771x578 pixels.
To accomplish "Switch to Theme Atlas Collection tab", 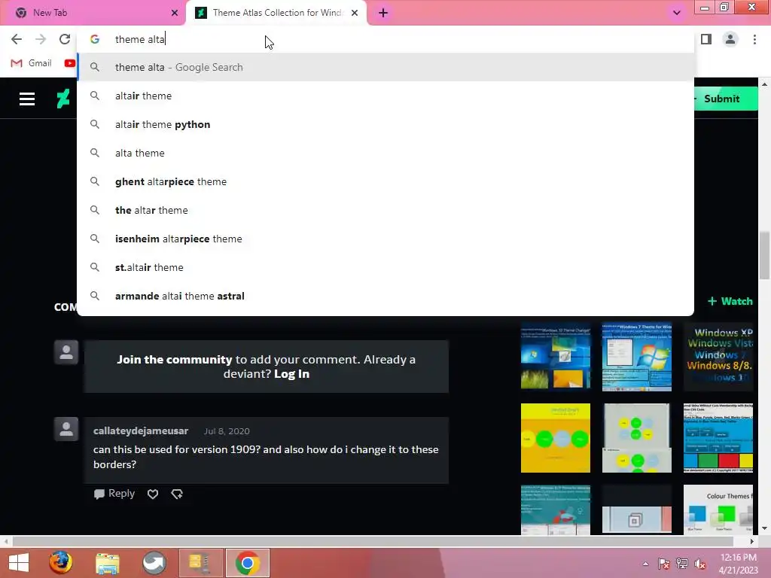I will tap(276, 13).
